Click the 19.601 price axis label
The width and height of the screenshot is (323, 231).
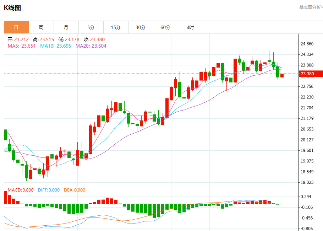[307, 150]
